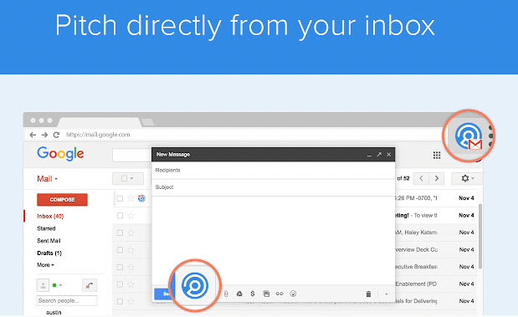Click the phone call icon in chat panel
Viewport: 518px width, 317px height.
(90, 285)
